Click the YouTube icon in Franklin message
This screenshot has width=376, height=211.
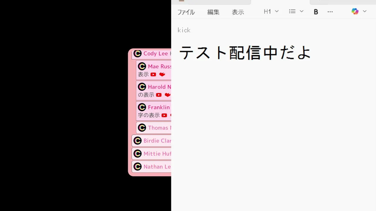click(164, 115)
